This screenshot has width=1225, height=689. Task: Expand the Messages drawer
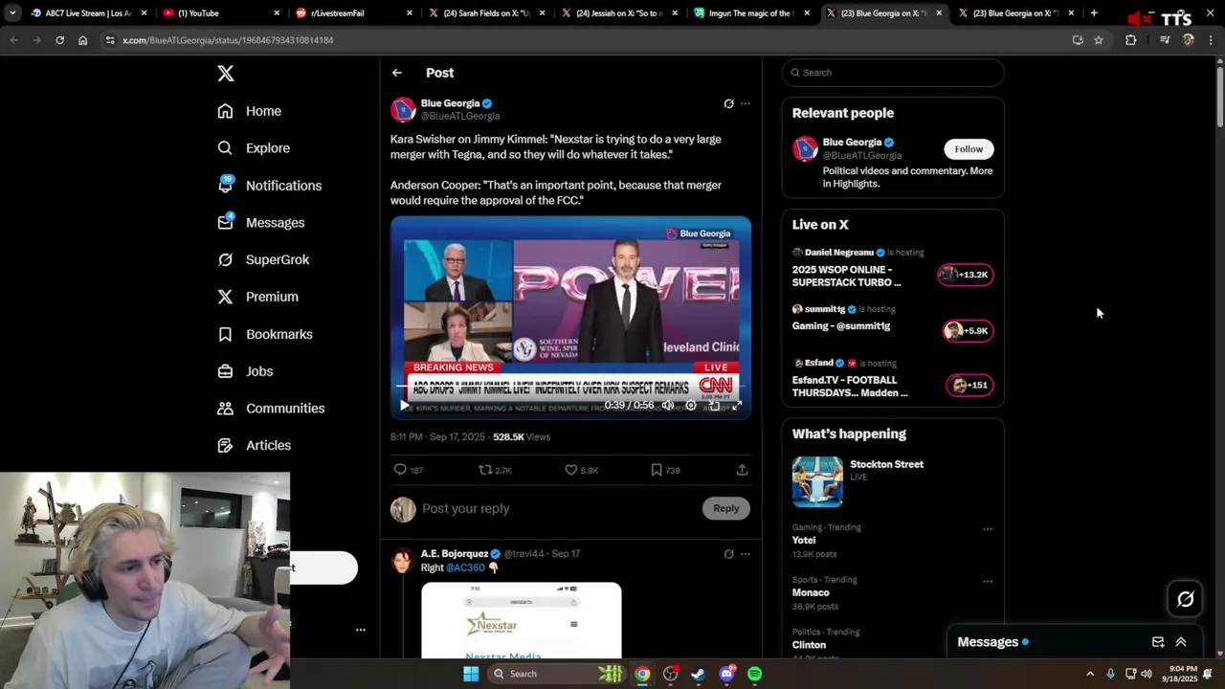(x=1181, y=642)
